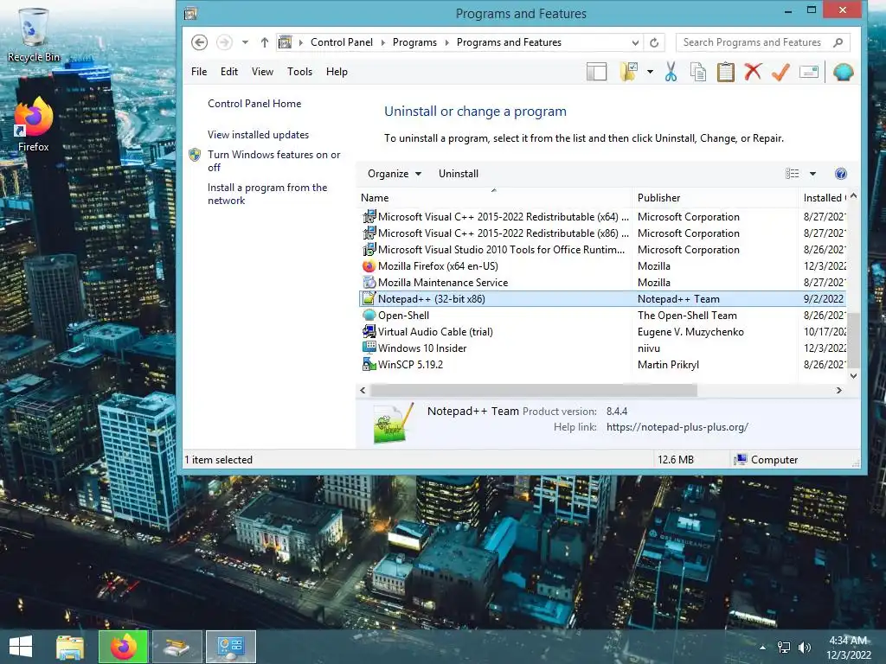Click the volume speaker tray icon
Image resolution: width=886 pixels, height=664 pixels.
click(x=804, y=648)
